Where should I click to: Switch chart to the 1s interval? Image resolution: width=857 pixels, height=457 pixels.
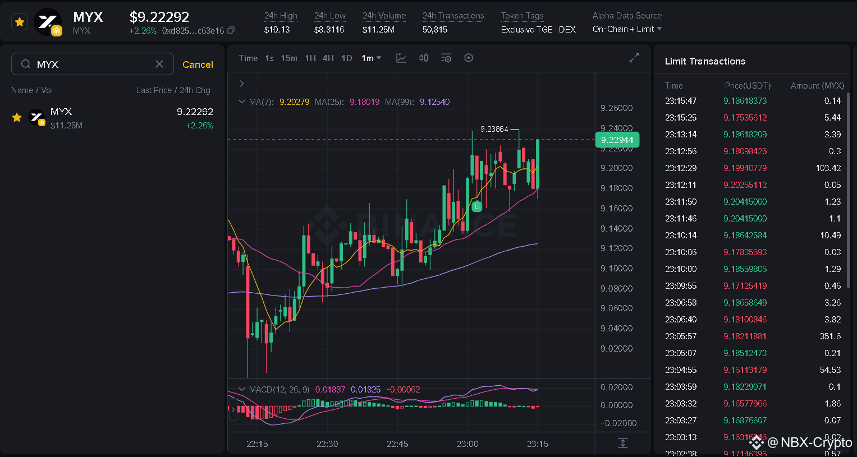[x=269, y=58]
